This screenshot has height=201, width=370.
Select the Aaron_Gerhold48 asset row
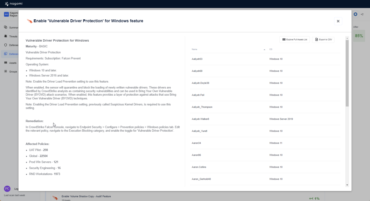coord(265,179)
